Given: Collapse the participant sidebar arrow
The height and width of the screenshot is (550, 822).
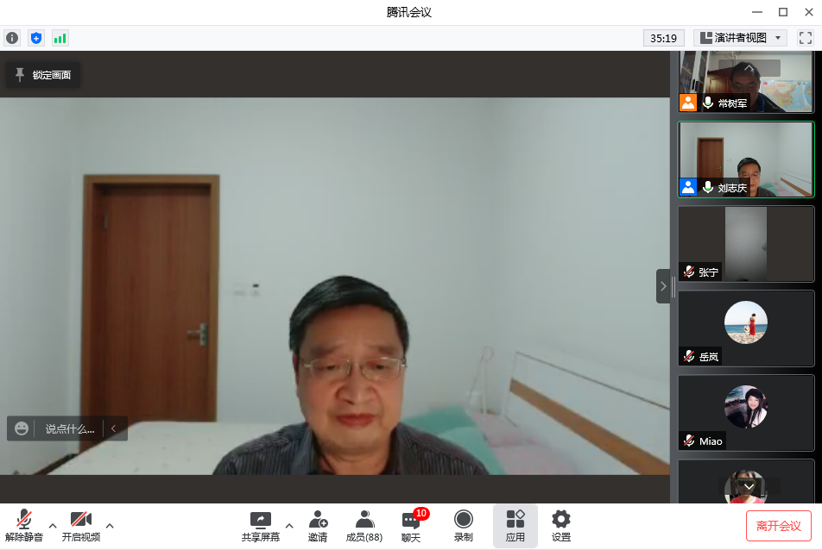Looking at the screenshot, I should click(663, 286).
